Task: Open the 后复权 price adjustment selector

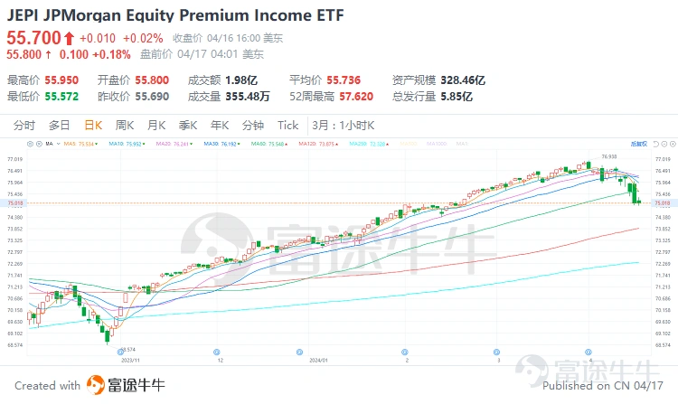Action: [639, 144]
